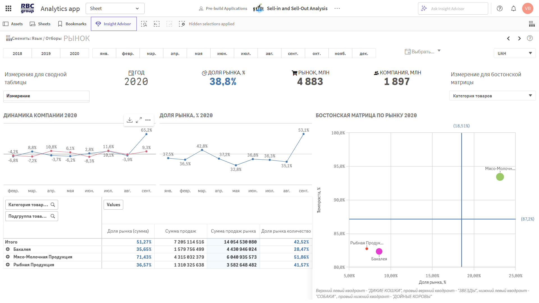Click the step back selection icon
Viewport: 539px width, 303px height.
coord(157,24)
